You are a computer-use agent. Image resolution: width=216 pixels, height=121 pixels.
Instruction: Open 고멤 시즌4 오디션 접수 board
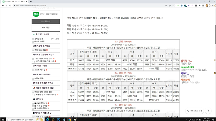pyautogui.click(x=43, y=58)
